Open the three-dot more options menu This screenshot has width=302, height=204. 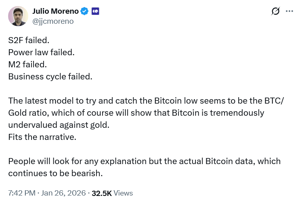[x=289, y=11]
